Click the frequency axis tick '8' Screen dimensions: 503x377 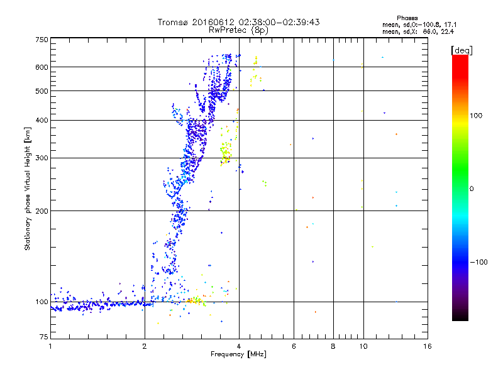[x=333, y=346]
